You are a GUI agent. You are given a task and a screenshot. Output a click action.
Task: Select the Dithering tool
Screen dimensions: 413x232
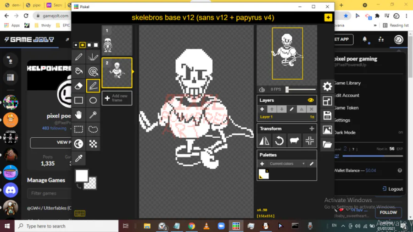click(93, 144)
